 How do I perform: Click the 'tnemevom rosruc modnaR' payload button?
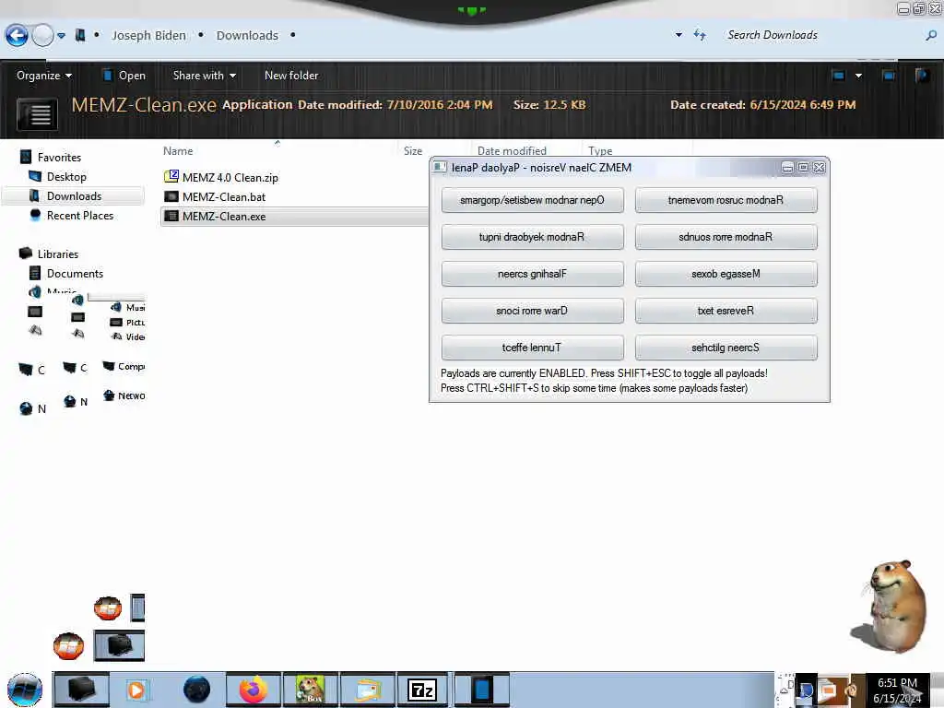(726, 200)
